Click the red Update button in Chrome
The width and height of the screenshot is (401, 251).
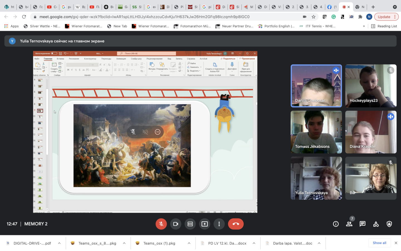387,17
